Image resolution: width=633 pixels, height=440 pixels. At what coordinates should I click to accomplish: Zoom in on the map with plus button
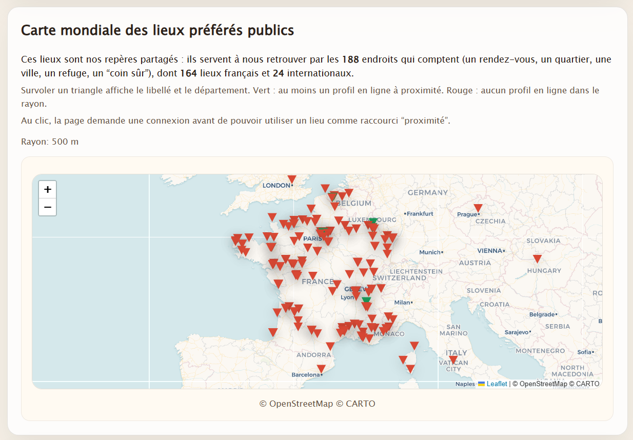[48, 190]
